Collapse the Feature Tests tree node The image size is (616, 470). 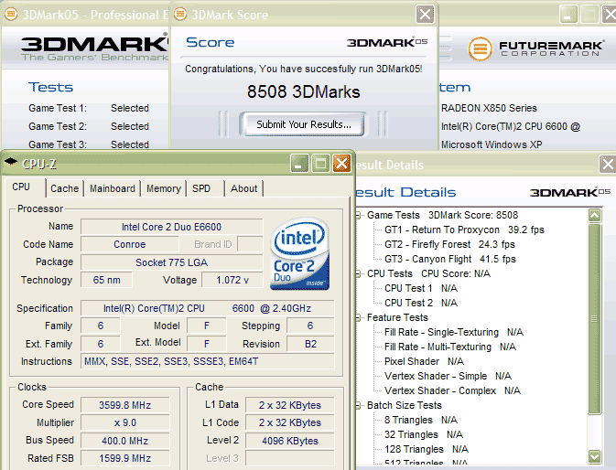(358, 317)
